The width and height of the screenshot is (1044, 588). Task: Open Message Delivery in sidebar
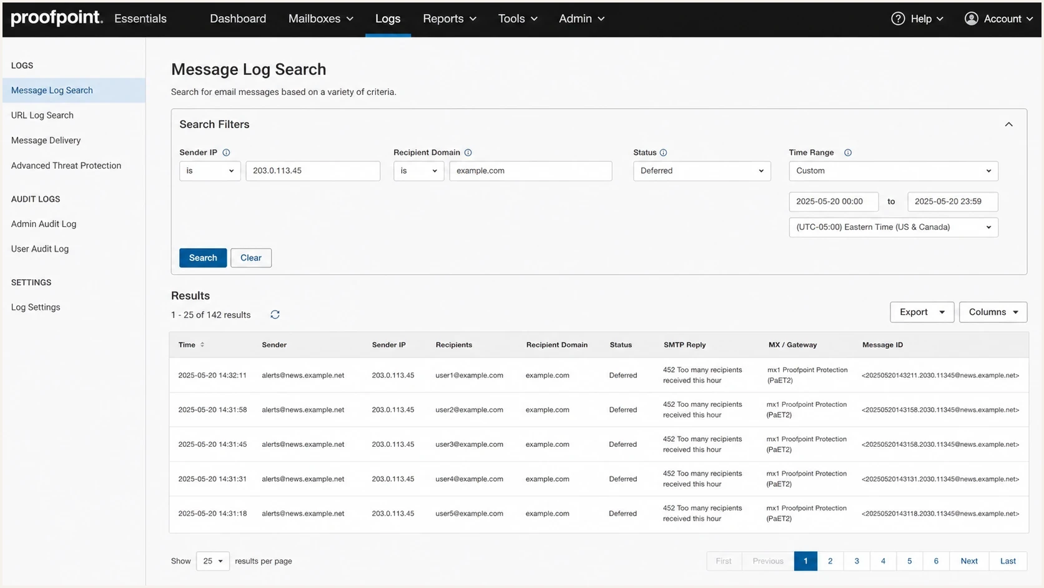(46, 141)
